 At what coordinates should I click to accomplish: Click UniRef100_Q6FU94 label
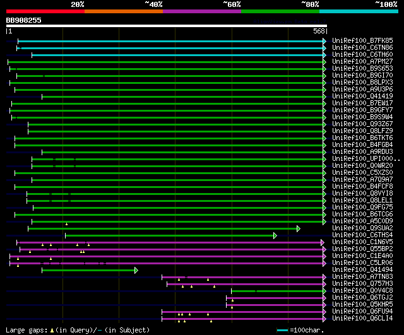coord(362,312)
